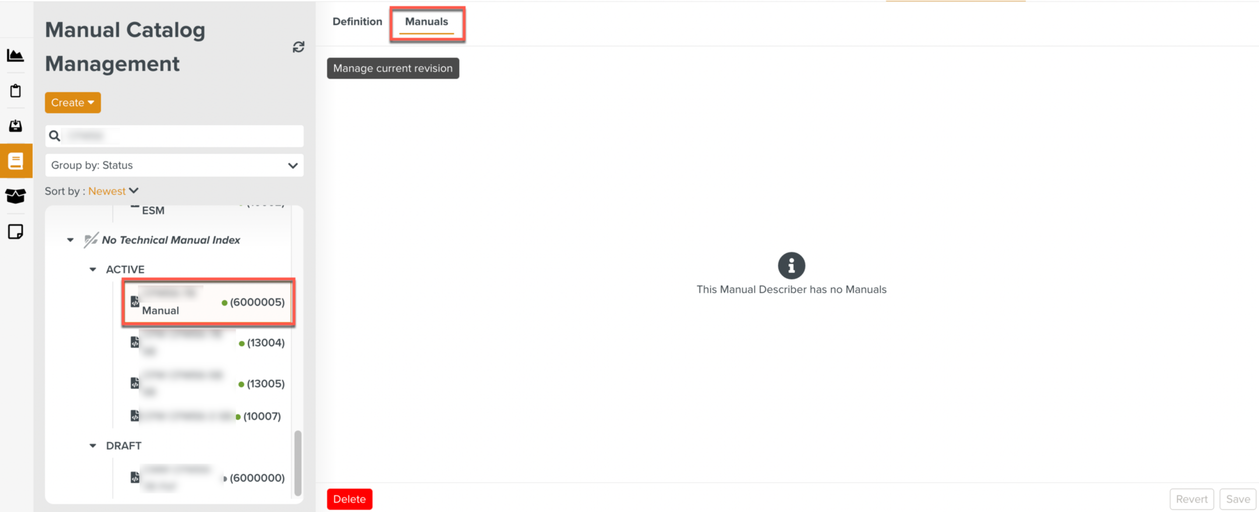Collapse the DRAFT group

coord(93,446)
